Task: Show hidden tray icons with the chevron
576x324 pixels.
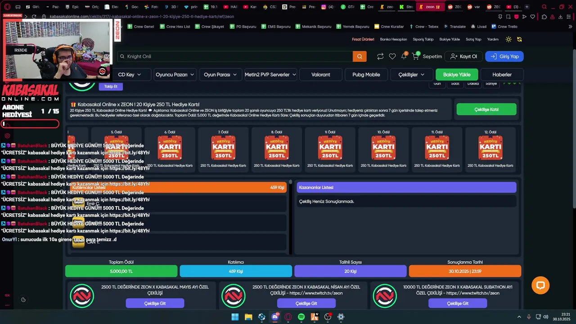Action: click(x=519, y=317)
